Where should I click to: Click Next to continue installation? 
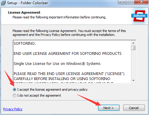[109, 108]
